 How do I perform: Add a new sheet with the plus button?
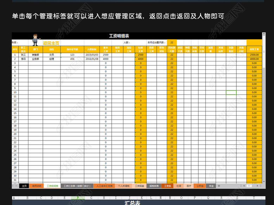pos(219,186)
